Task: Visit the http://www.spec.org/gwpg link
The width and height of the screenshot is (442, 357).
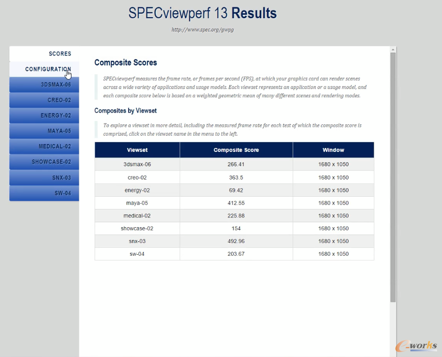Action: [x=203, y=30]
